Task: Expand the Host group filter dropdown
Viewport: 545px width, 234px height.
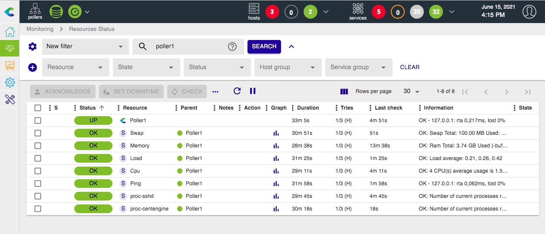Action: click(287, 67)
